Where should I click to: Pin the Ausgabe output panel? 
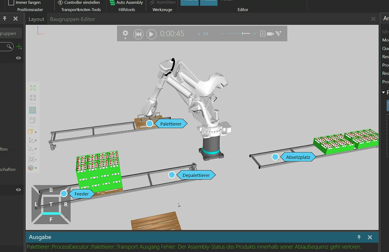(x=359, y=237)
